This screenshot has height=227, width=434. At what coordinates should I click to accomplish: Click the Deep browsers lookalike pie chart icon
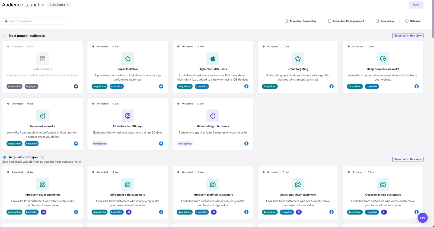point(383,59)
